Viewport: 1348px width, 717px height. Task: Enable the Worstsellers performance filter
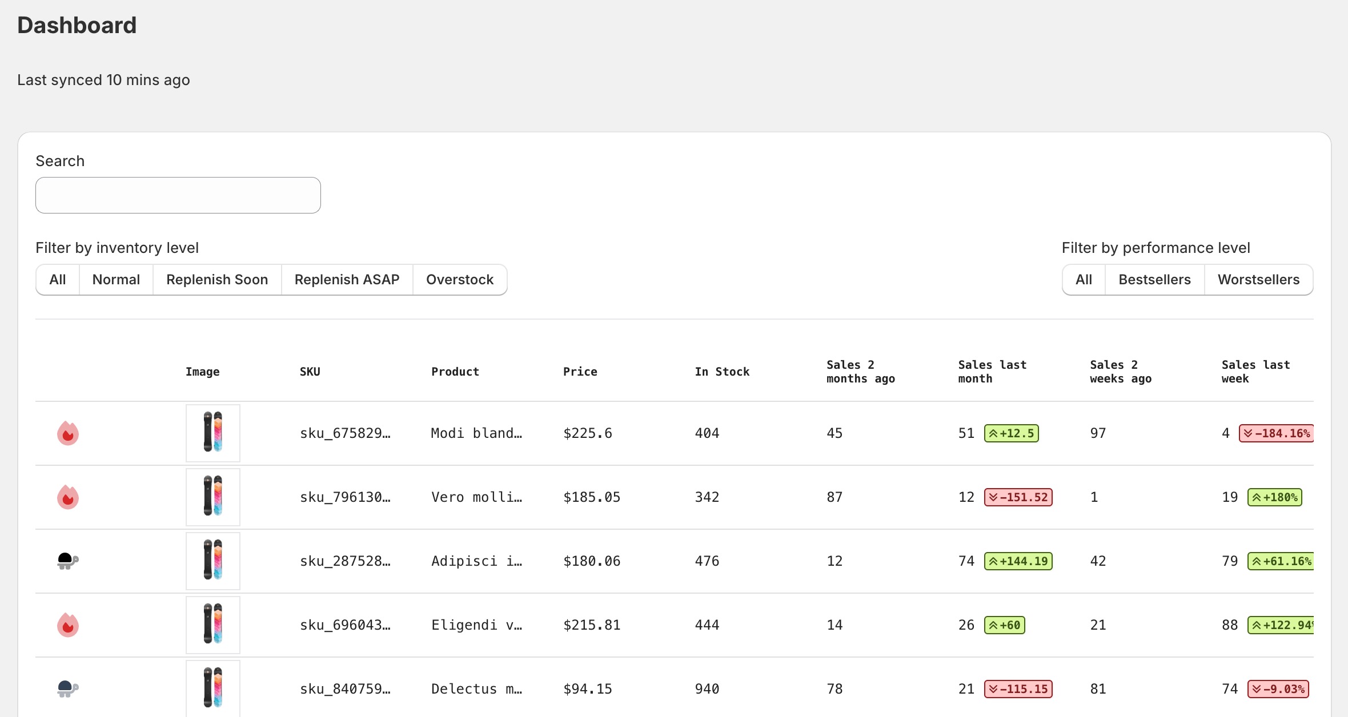(1259, 279)
